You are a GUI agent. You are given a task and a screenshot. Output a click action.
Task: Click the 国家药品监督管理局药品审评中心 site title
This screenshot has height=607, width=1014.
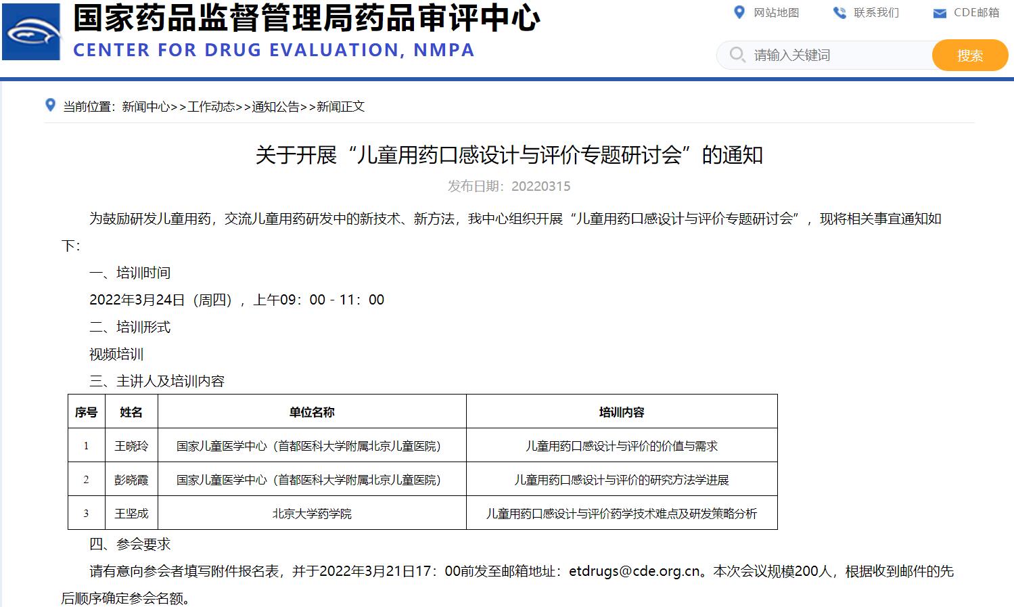tap(306, 18)
